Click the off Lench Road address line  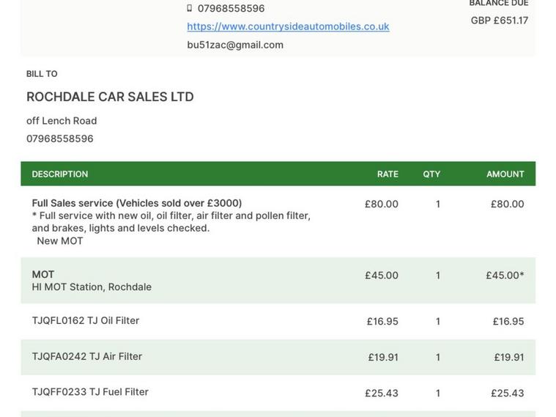click(62, 121)
